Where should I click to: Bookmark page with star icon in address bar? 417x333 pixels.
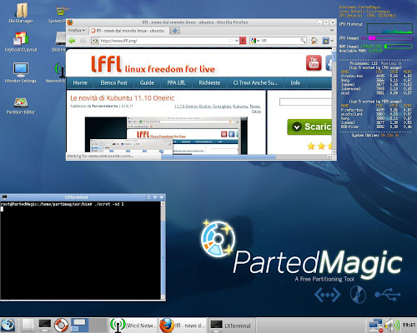pyautogui.click(x=231, y=41)
